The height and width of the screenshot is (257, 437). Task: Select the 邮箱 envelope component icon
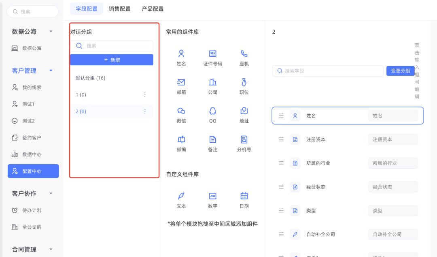point(181,82)
